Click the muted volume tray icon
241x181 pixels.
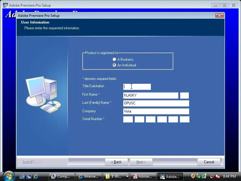pos(218,176)
